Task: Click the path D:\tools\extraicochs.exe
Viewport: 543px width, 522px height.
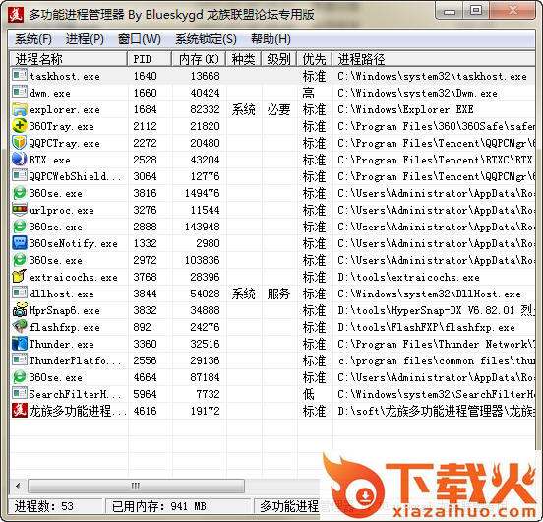Action: coord(408,278)
